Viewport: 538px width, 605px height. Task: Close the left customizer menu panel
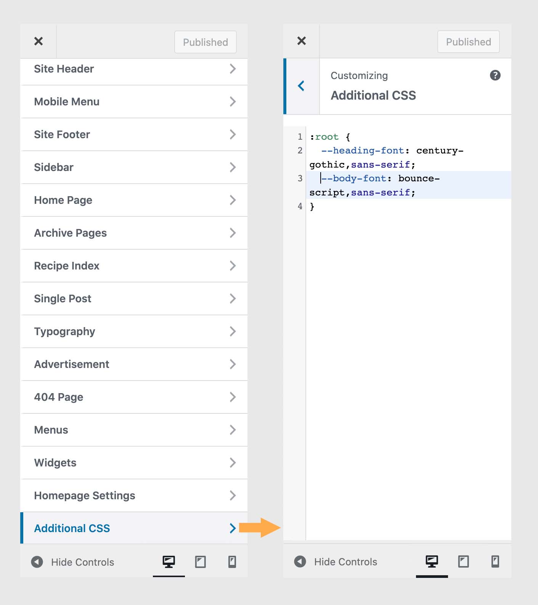[x=39, y=41]
